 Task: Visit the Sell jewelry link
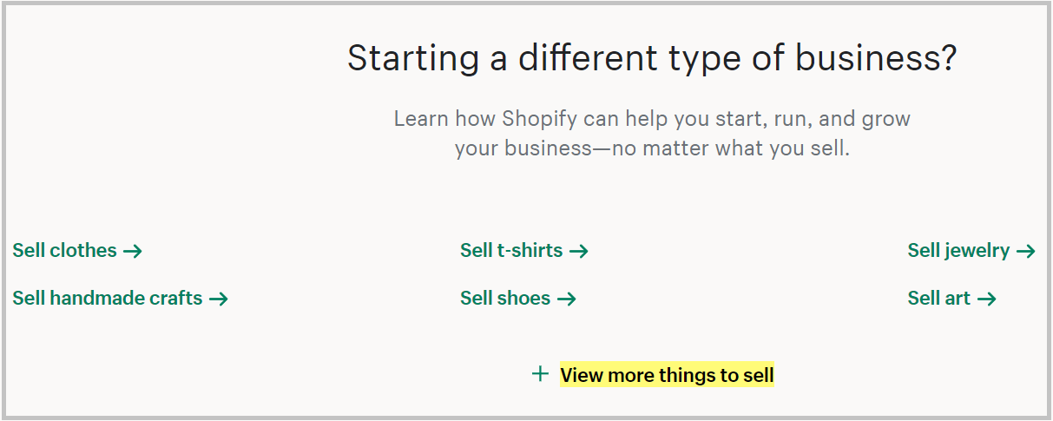(x=958, y=251)
